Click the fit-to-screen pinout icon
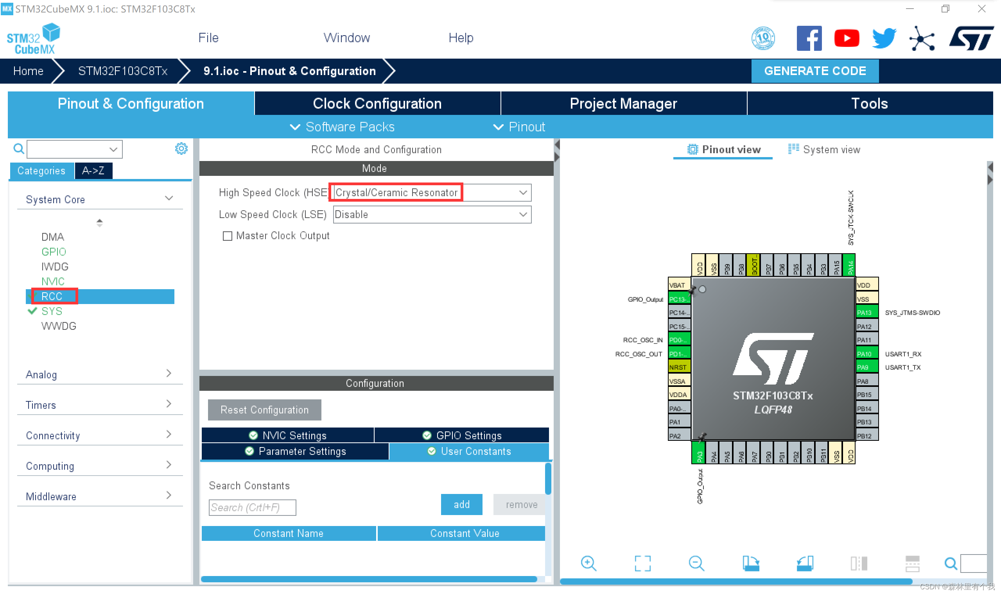 642,563
